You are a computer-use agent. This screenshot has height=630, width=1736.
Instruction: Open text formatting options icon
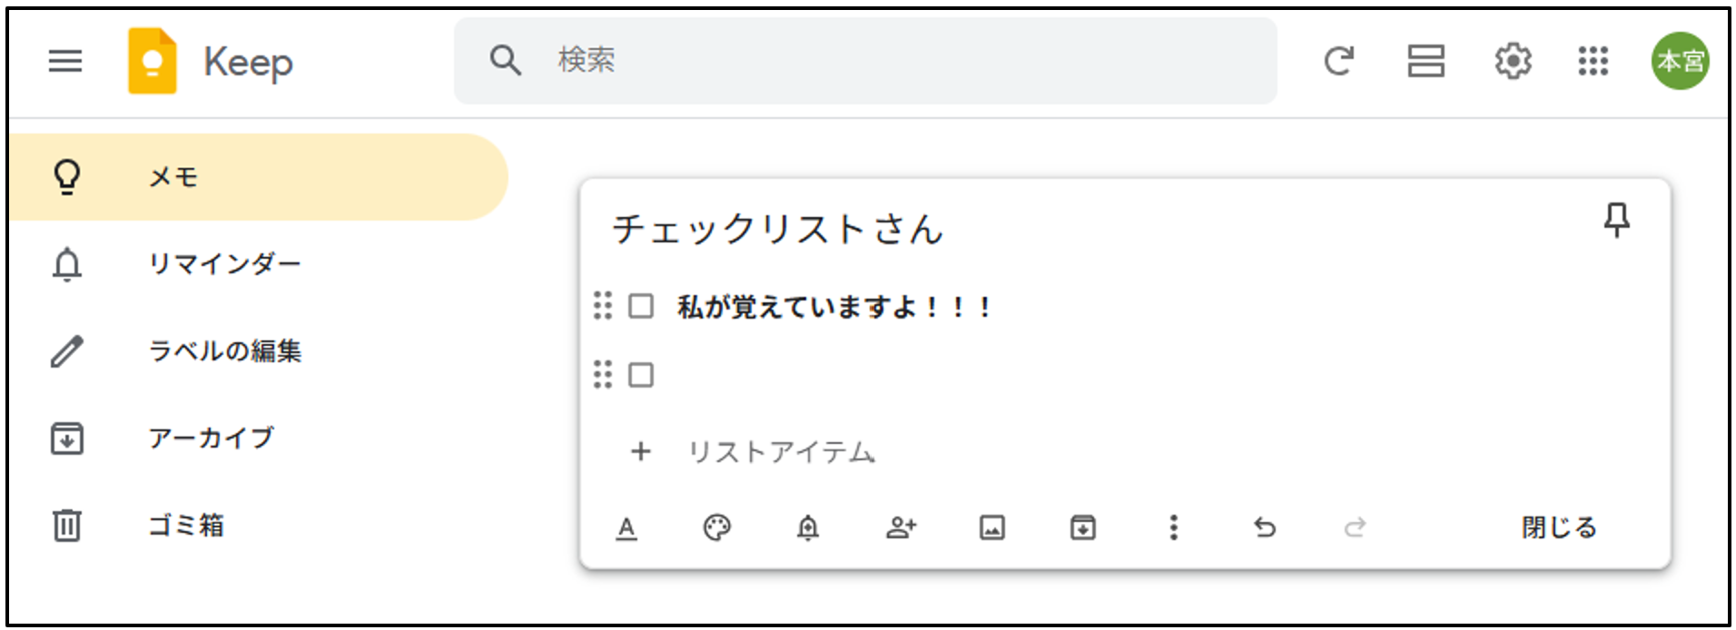click(x=626, y=527)
